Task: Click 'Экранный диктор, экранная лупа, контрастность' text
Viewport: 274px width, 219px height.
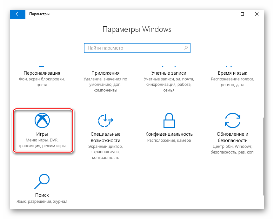Action: [x=105, y=152]
